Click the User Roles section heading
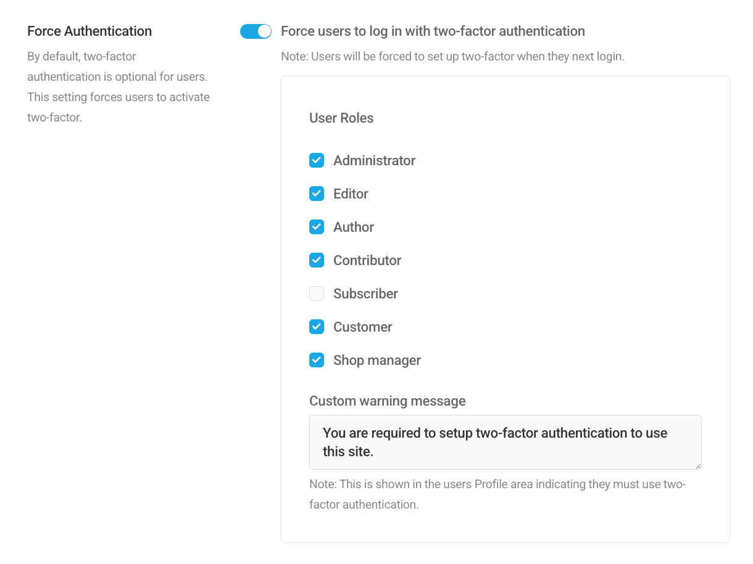This screenshot has height=564, width=753. [x=341, y=118]
